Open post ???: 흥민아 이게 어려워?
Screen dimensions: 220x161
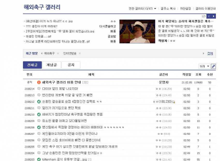(41, 26)
